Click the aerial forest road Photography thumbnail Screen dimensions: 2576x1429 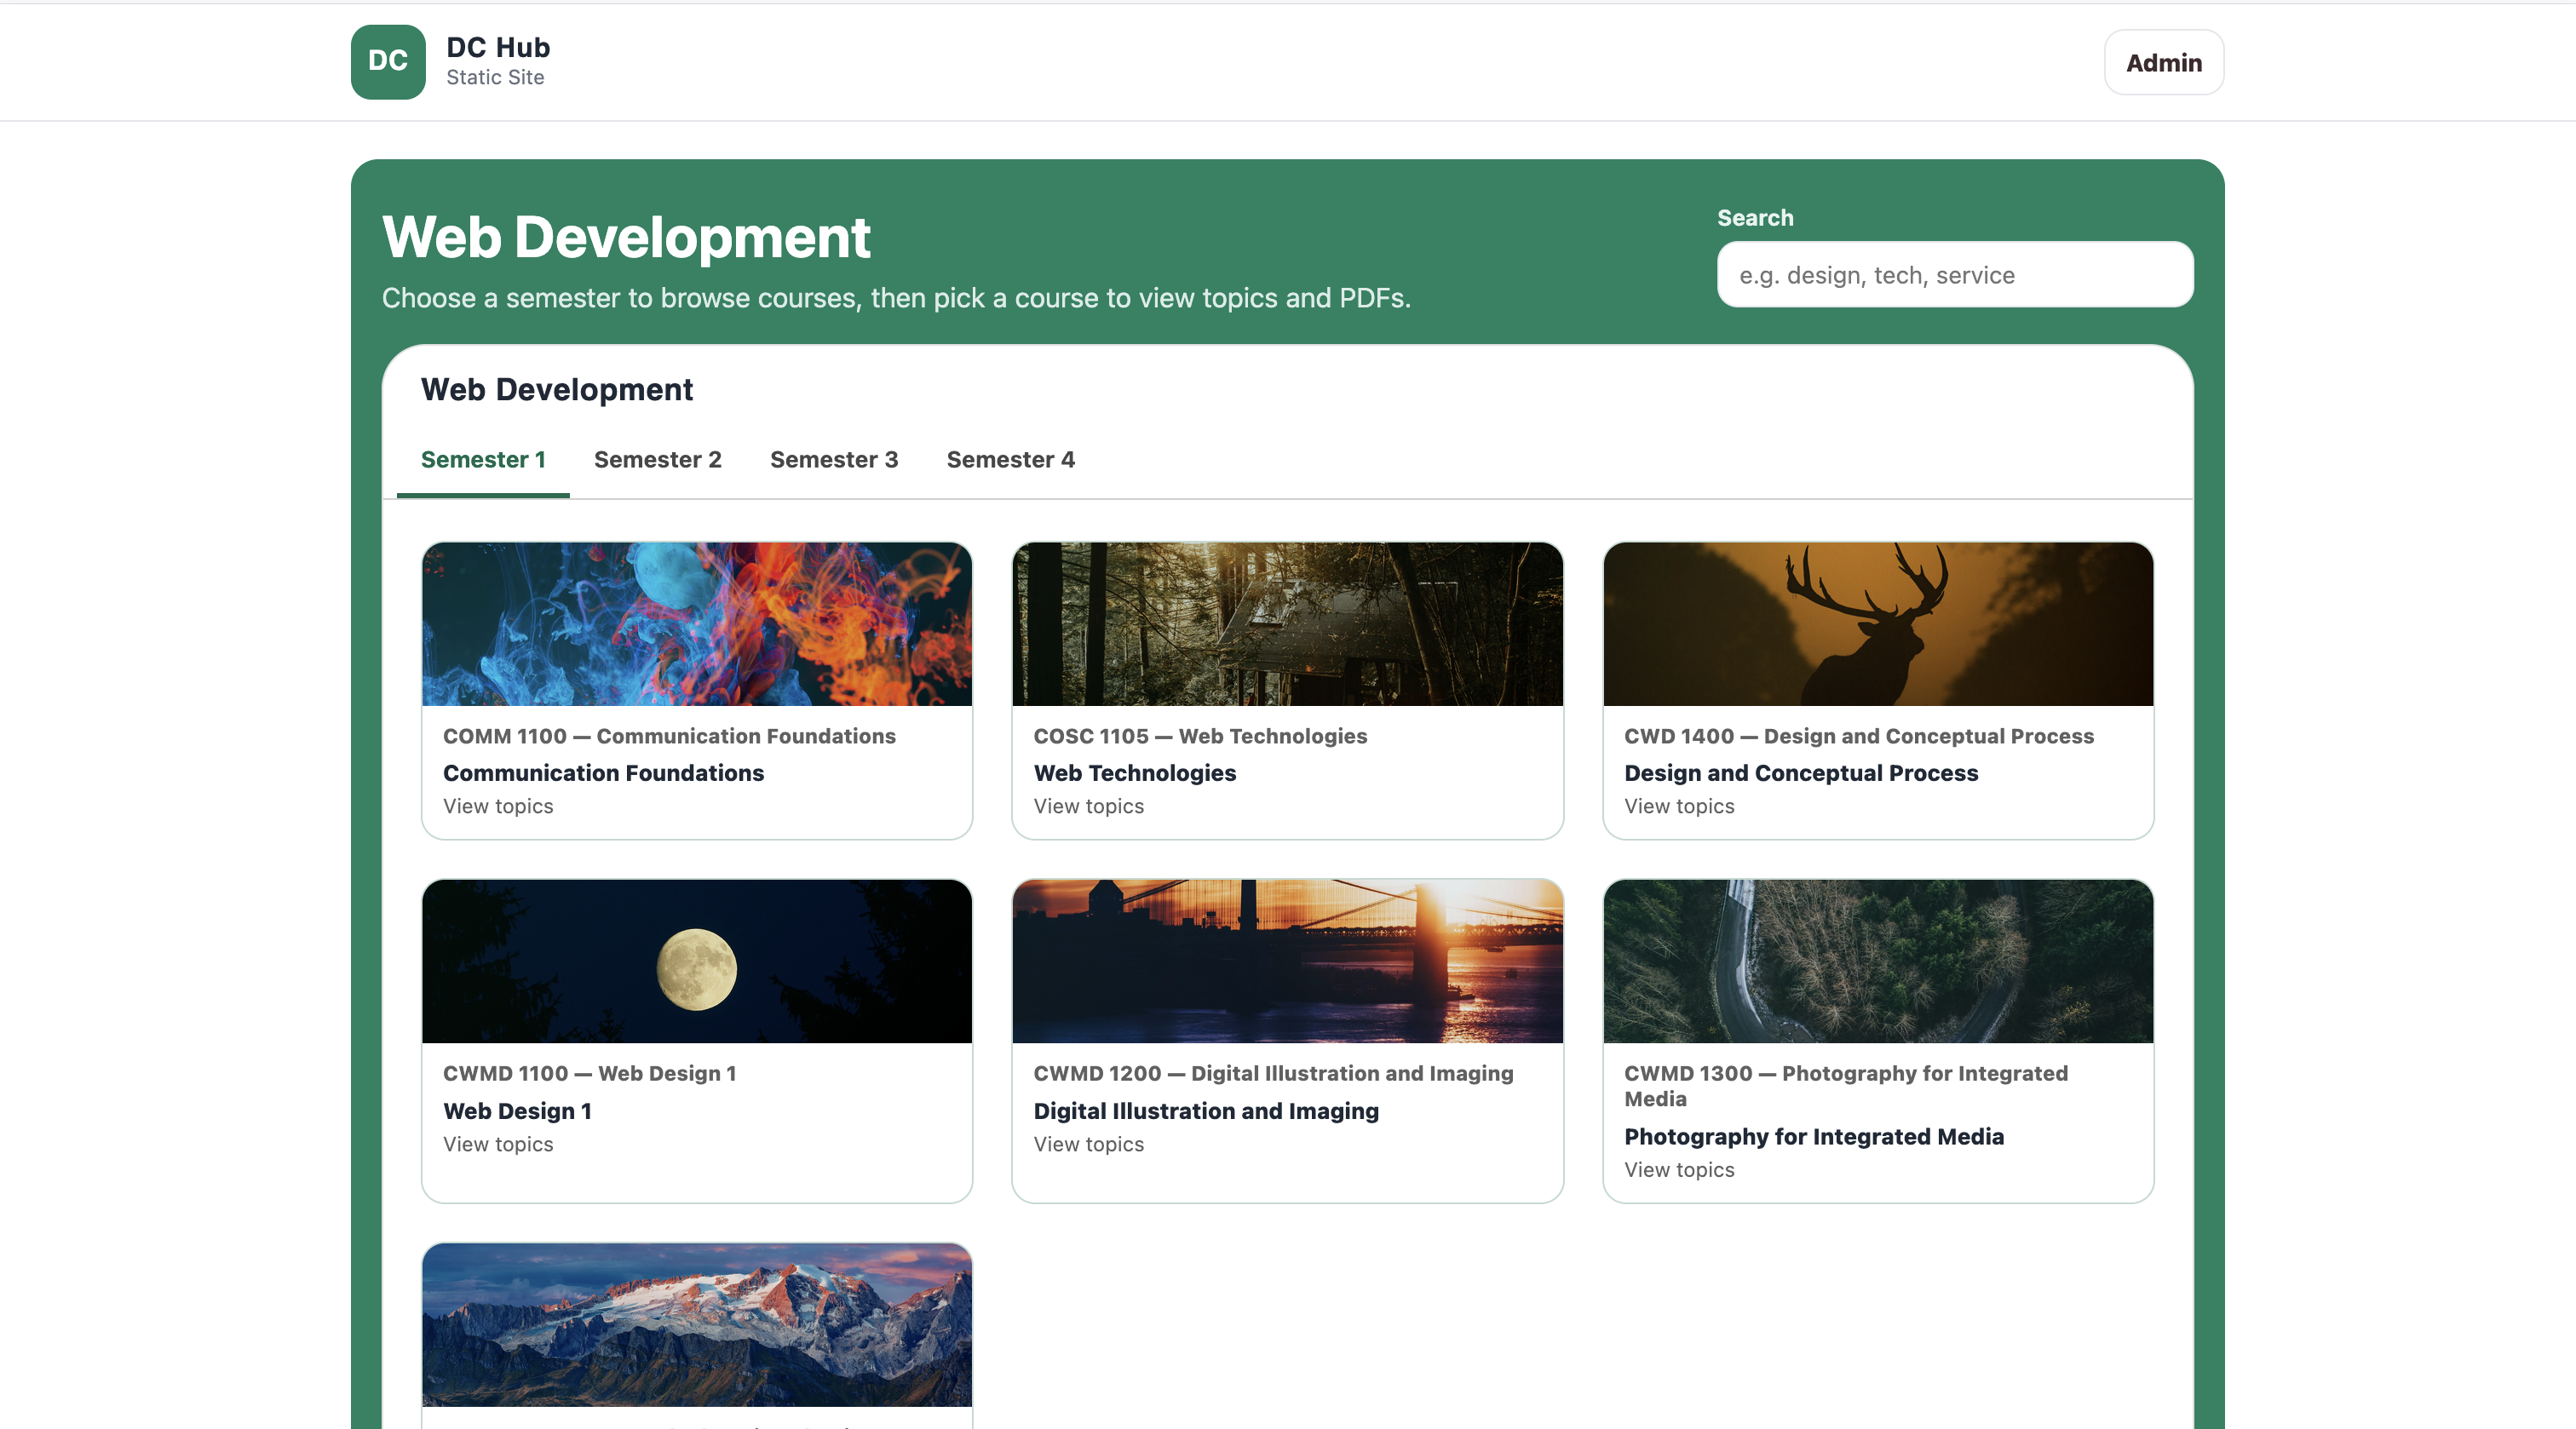1877,961
